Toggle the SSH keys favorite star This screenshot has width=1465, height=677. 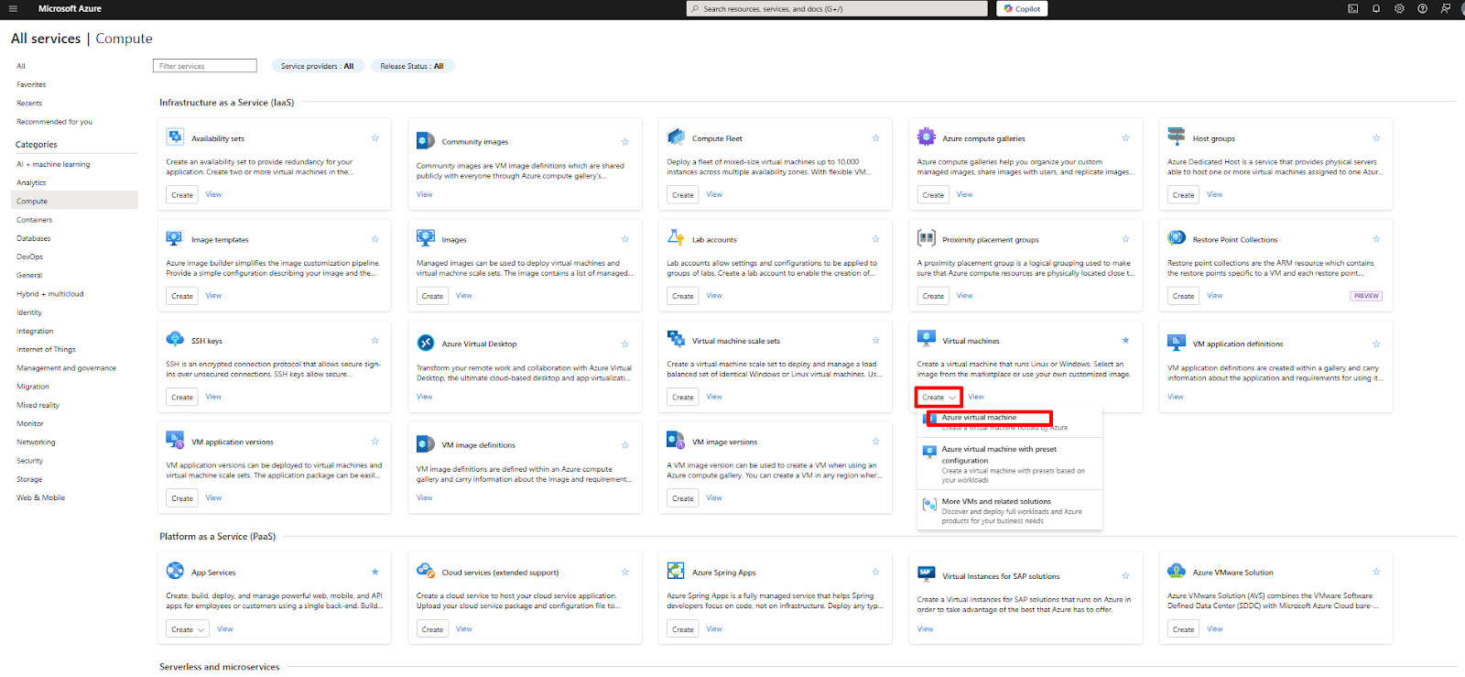coord(374,340)
